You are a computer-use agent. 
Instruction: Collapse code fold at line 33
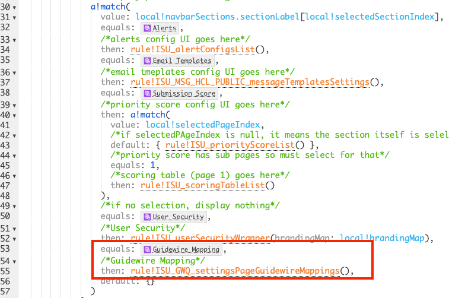click(14, 40)
